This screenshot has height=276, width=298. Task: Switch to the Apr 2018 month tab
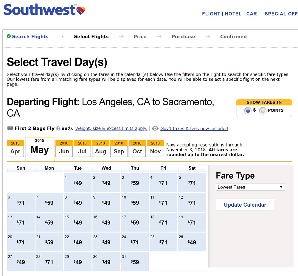coord(15,148)
